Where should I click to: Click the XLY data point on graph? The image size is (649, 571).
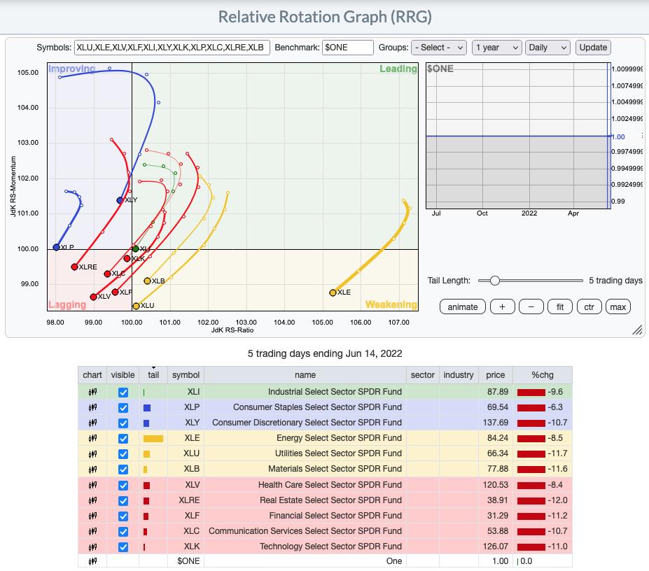[120, 200]
